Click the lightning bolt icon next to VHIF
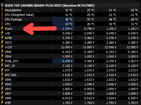Image resolution: width=141 pixels, height=105 pixels. click(x=2, y=103)
